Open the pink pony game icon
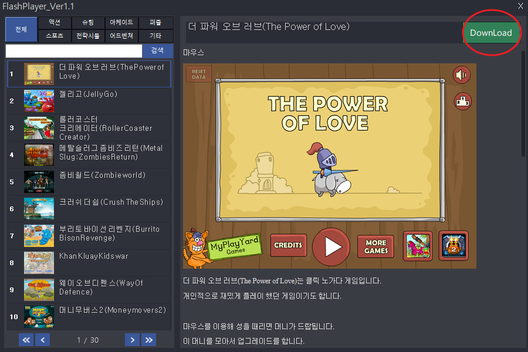The width and height of the screenshot is (528, 352). (x=418, y=246)
